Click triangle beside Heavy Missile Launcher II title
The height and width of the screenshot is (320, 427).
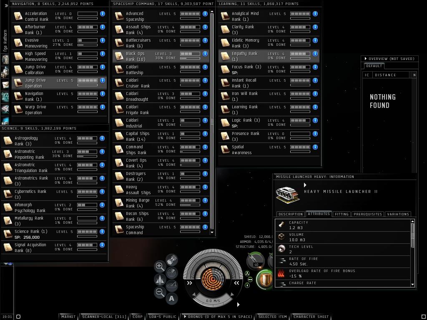[305, 185]
